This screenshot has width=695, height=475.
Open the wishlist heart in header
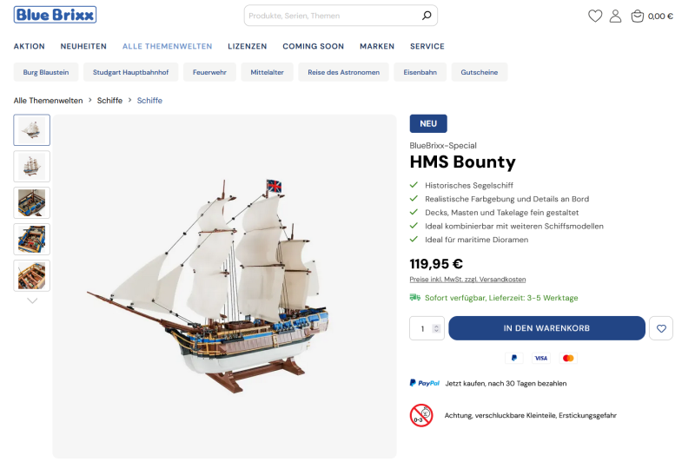[595, 16]
